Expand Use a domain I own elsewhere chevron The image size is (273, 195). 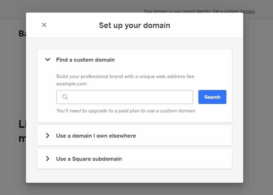click(x=47, y=135)
